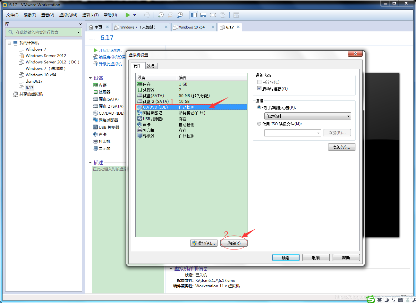
Task: Select the 硬盘 2 (SATA) row in settings dialog
Action: (x=191, y=101)
